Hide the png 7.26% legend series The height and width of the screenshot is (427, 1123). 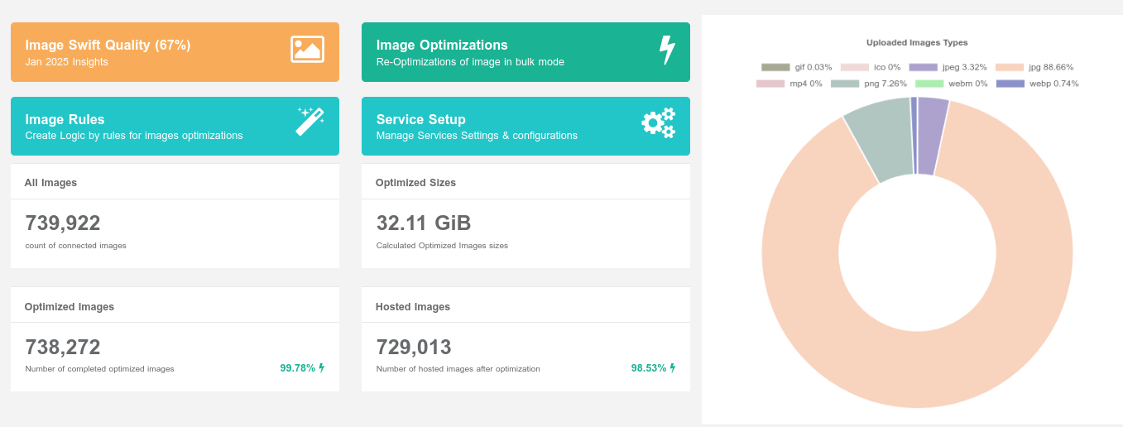[x=868, y=84]
